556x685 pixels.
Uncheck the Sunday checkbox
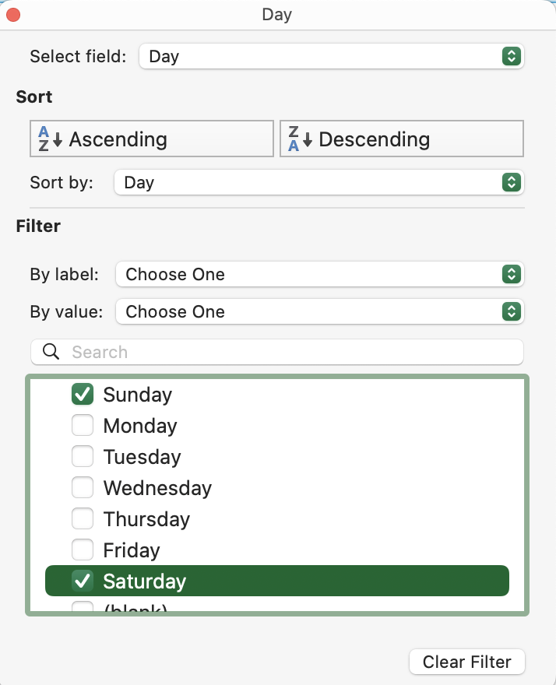pyautogui.click(x=82, y=394)
